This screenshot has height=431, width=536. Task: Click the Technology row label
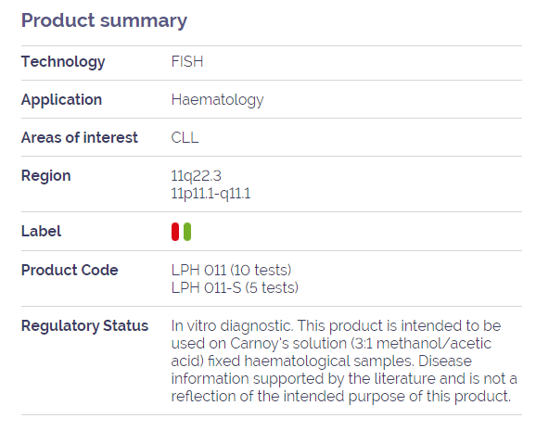(x=63, y=62)
